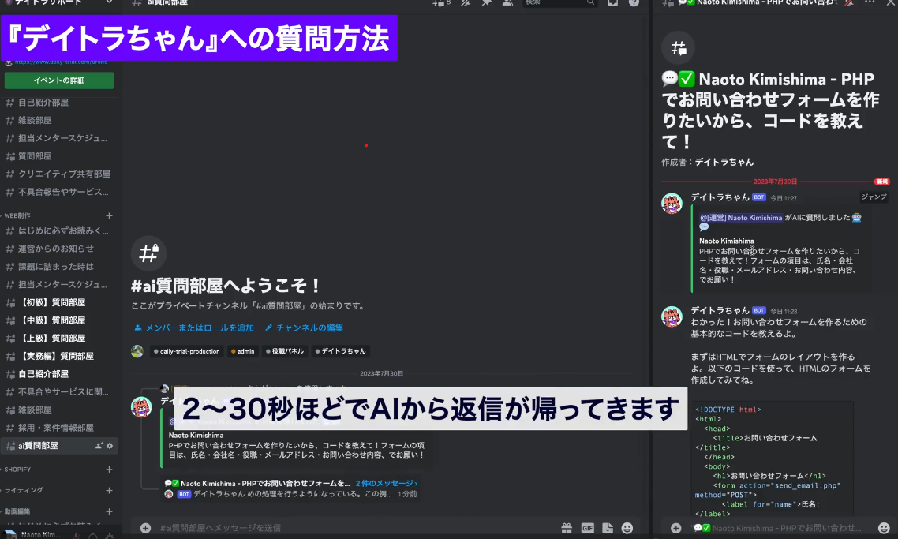Toggle headphone deafen in user panel
This screenshot has height=539, width=898.
[93, 536]
